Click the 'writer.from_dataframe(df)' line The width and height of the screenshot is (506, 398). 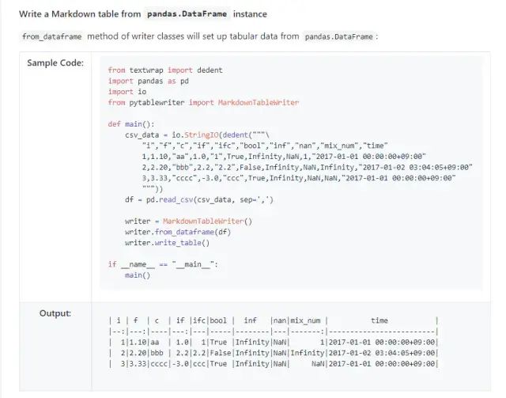[177, 232]
